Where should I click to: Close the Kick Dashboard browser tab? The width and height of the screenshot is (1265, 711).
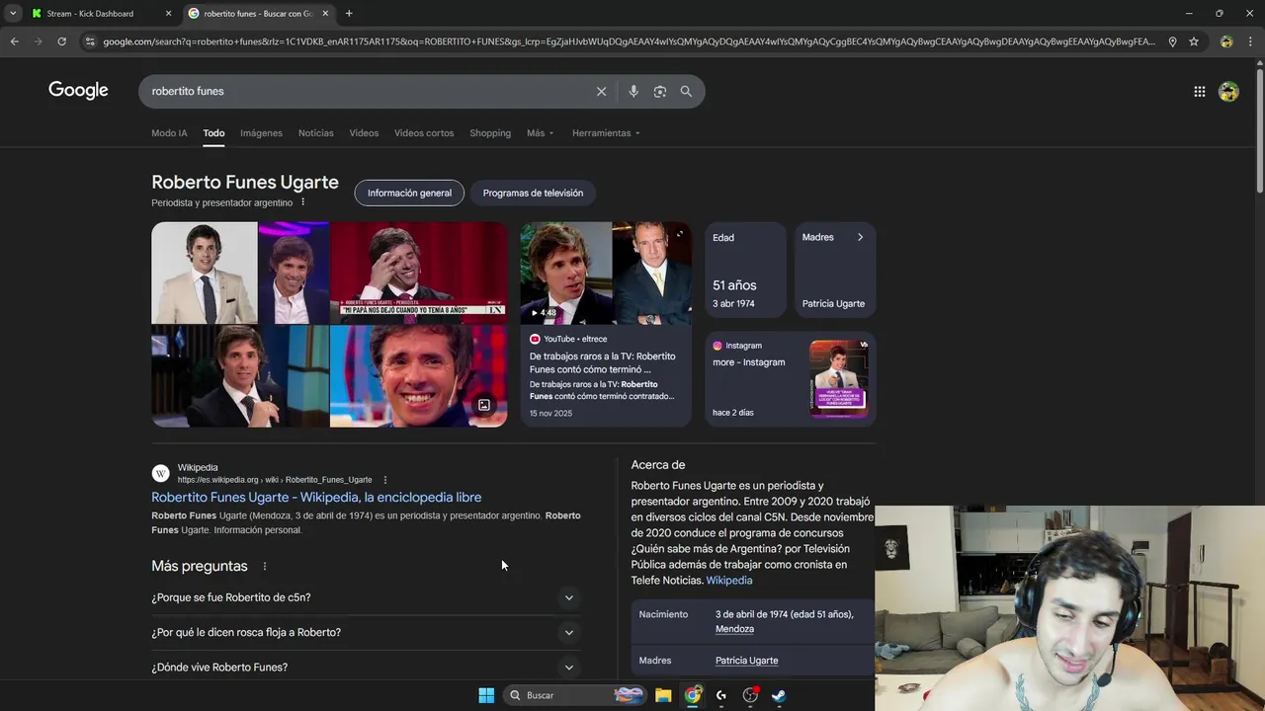pyautogui.click(x=168, y=13)
